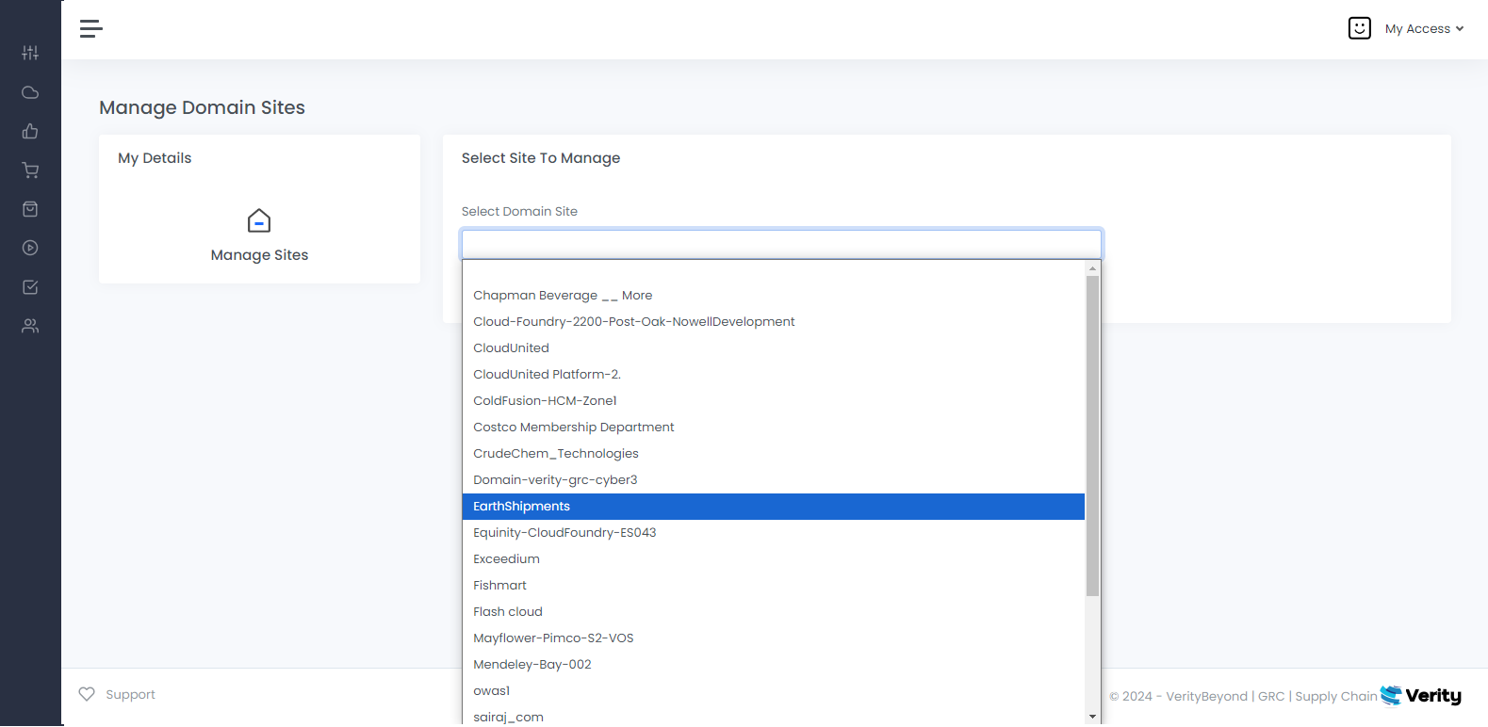Click the scrollbar down arrow in dropdown
This screenshot has height=727, width=1488.
click(x=1092, y=717)
